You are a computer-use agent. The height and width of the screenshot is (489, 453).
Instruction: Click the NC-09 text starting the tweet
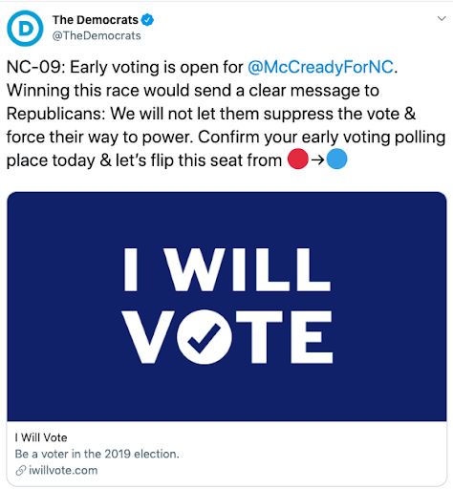(x=36, y=67)
